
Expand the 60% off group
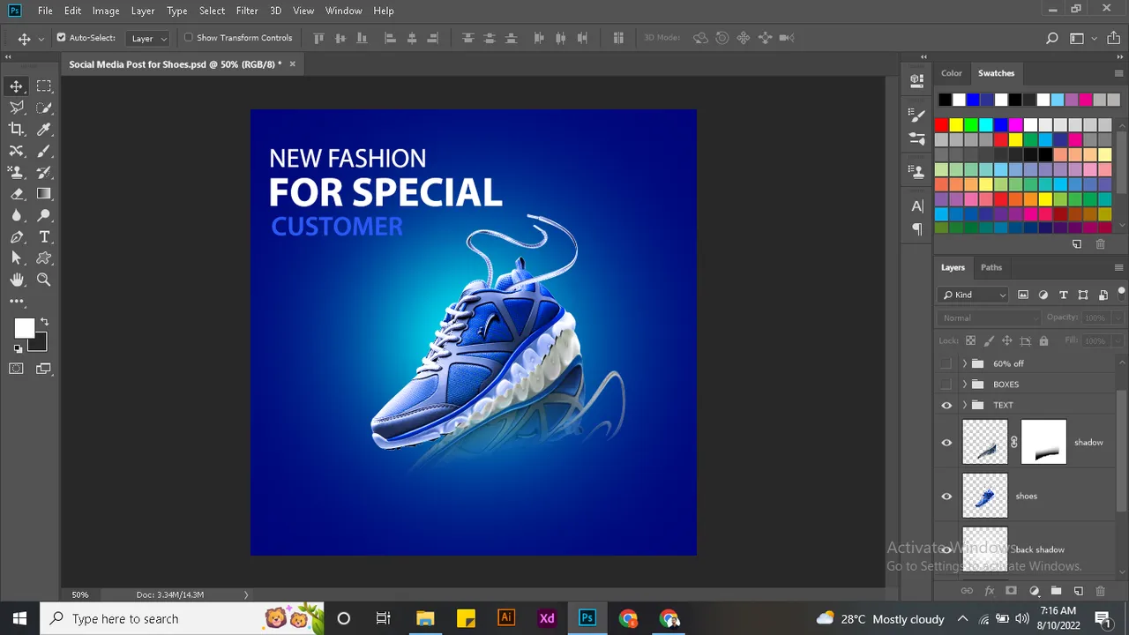point(964,363)
